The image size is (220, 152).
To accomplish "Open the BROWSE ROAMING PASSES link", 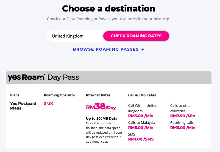I will (106, 50).
